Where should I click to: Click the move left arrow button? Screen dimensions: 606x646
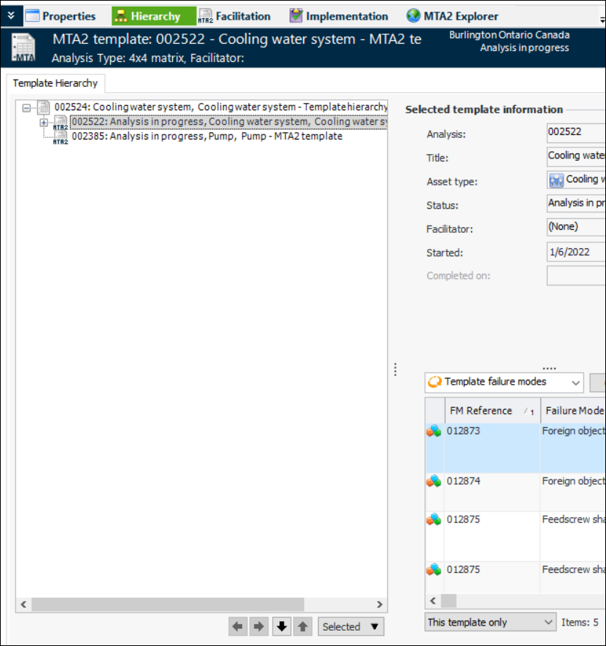[238, 626]
